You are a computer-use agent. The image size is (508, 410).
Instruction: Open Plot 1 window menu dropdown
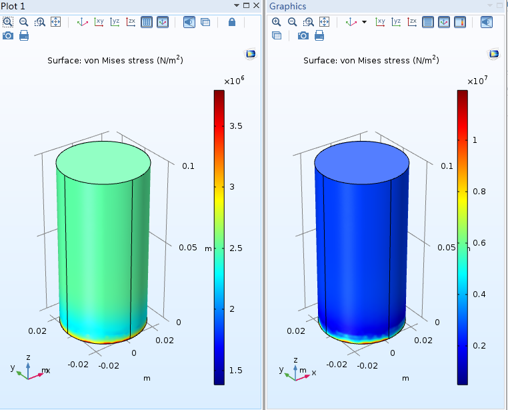(x=237, y=5)
